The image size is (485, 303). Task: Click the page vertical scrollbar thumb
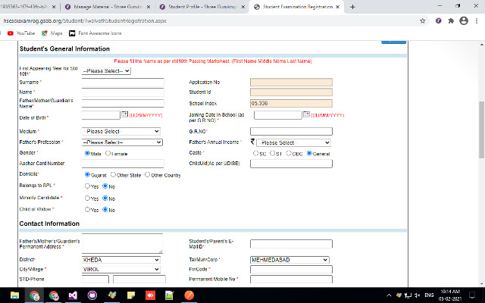482,130
